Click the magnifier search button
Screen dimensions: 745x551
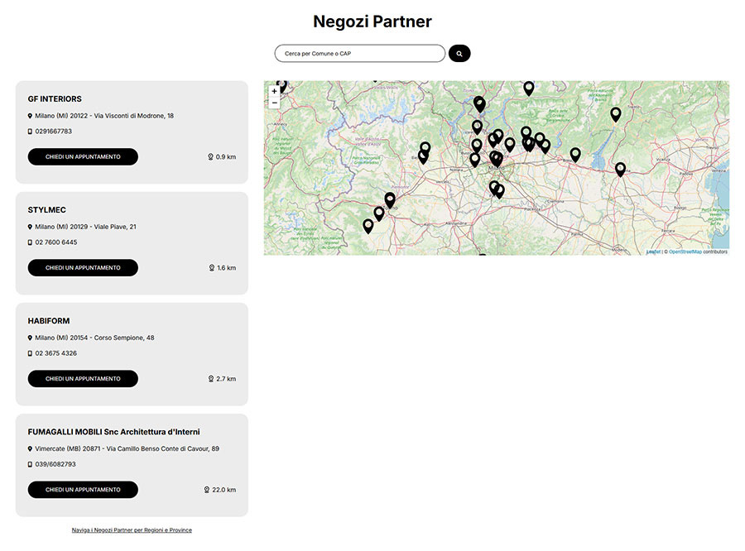[x=459, y=54]
